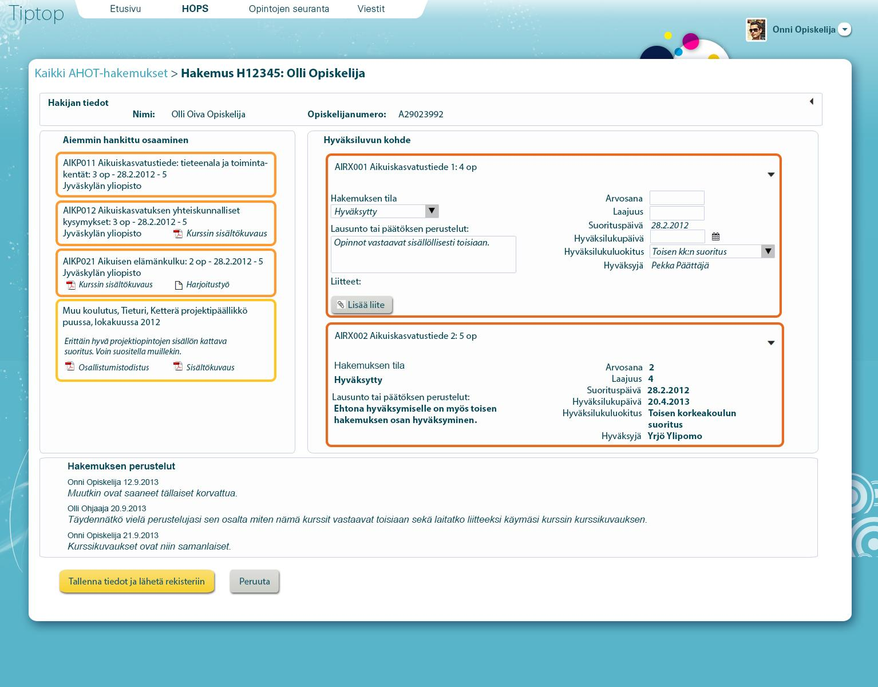The width and height of the screenshot is (878, 687).
Task: Focus the Hyväksilukupäivä date field
Action: pyautogui.click(x=678, y=236)
